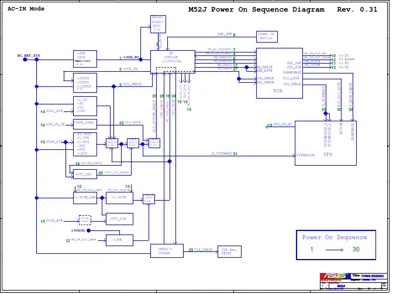Click the +3VSUS node dot
Screen dimensions: 417x294
[88, 230]
